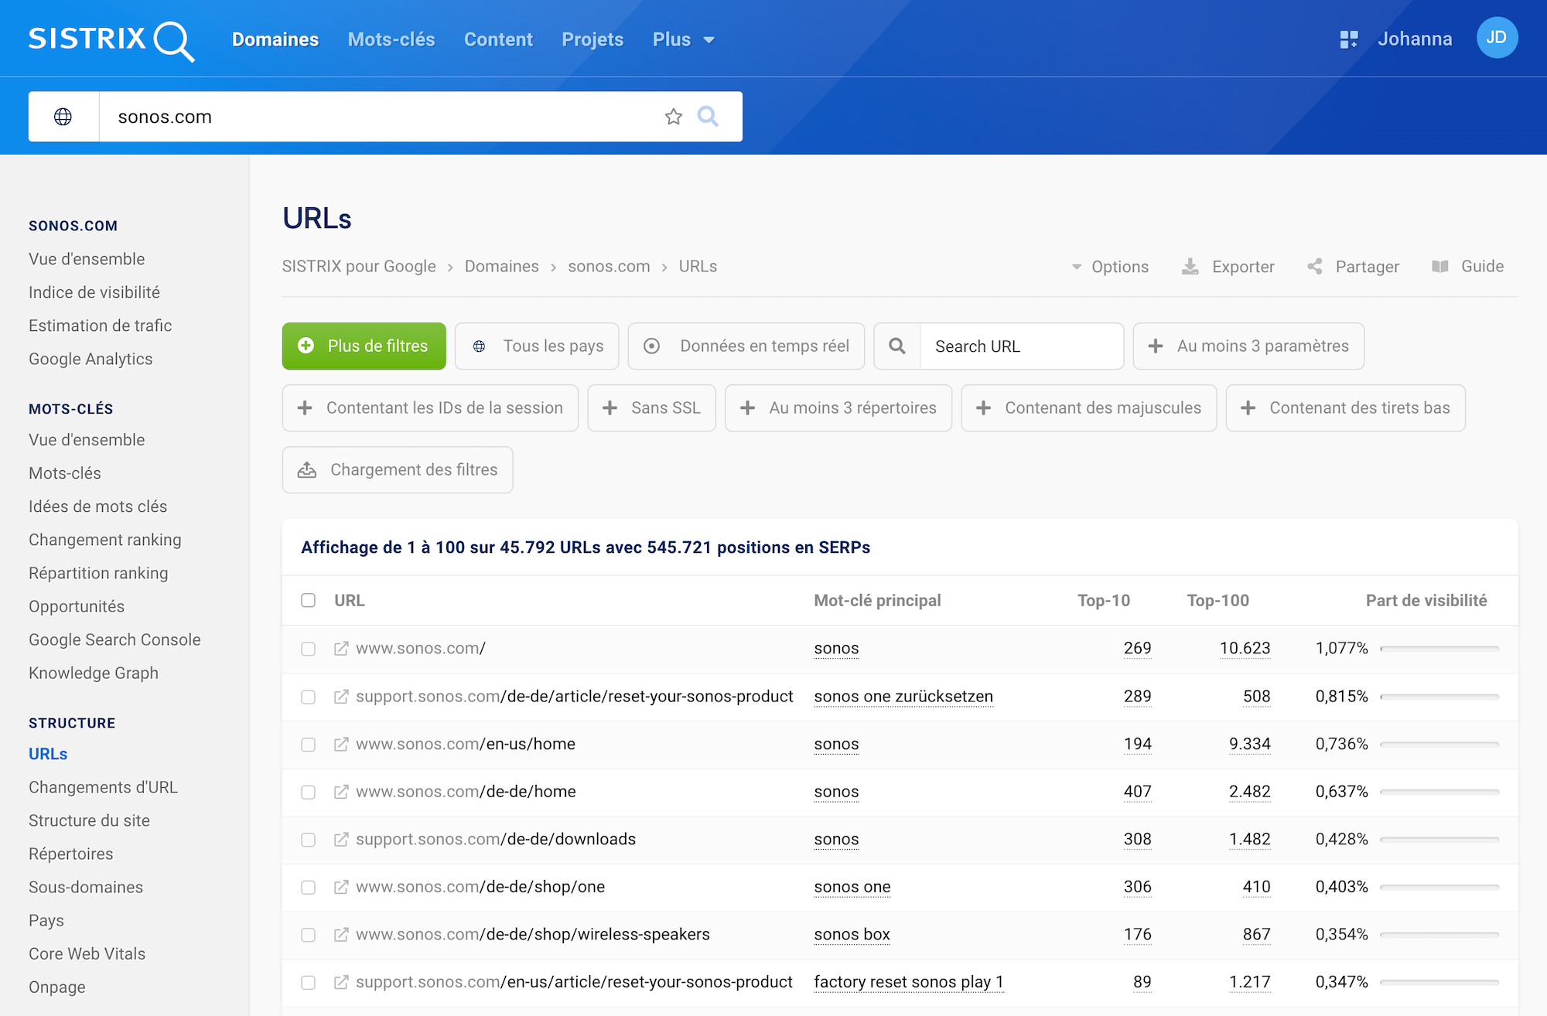Add the Au moins 3 paramètres filter
Screen dimensions: 1547x1016
pyautogui.click(x=1248, y=346)
